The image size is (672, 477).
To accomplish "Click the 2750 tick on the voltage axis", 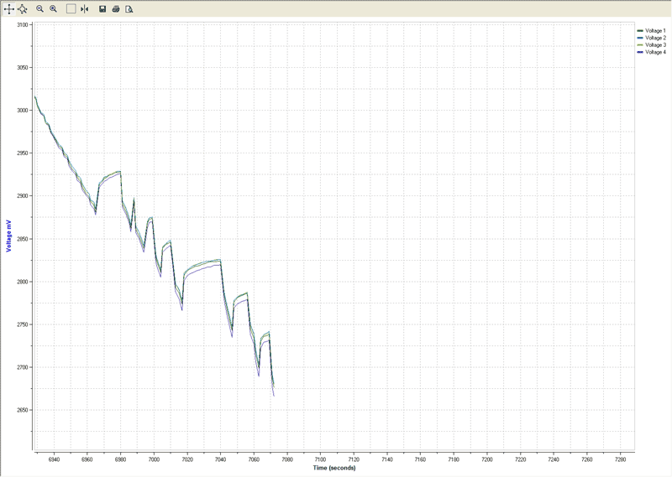I will pos(23,324).
